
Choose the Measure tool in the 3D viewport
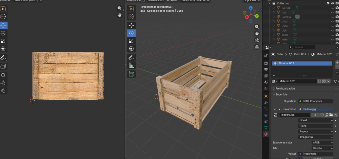point(131,66)
